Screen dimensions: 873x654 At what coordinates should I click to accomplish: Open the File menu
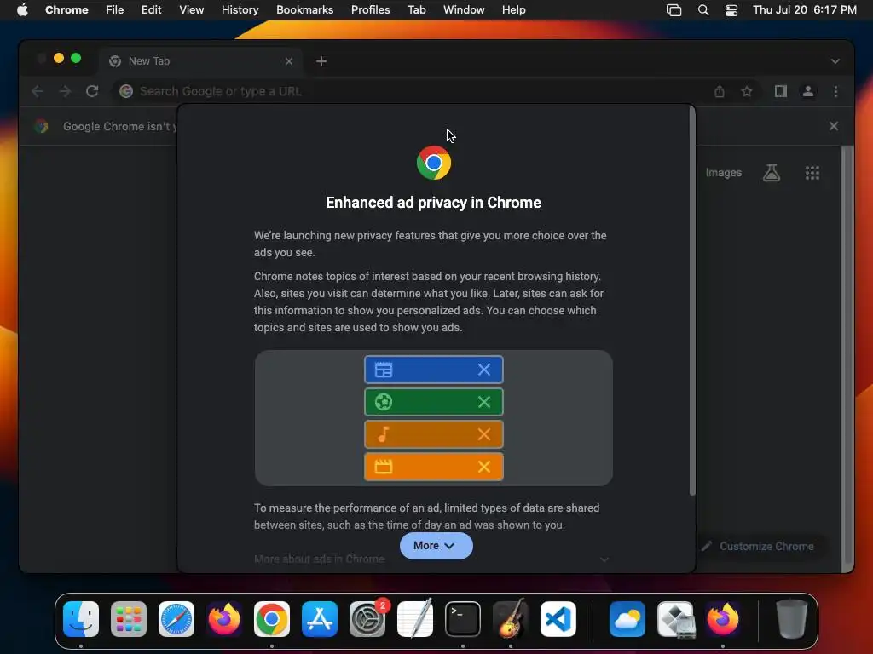click(x=115, y=10)
